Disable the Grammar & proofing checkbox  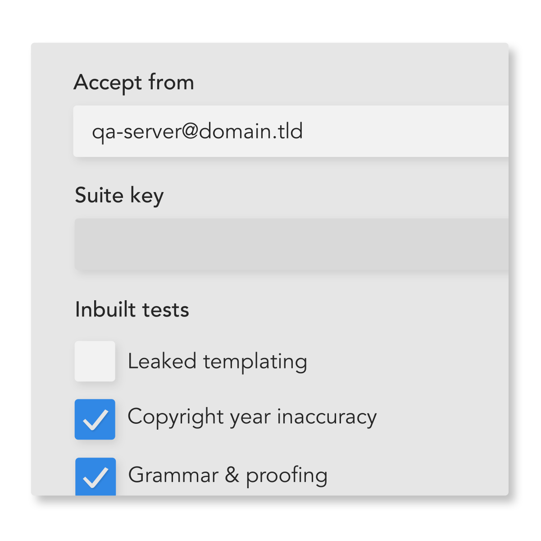(95, 477)
